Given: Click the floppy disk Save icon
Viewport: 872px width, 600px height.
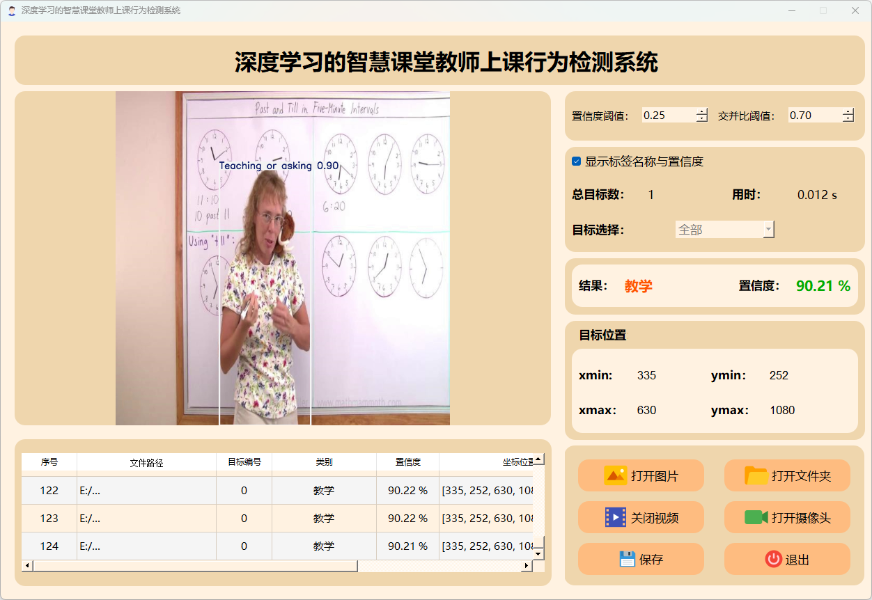Looking at the screenshot, I should (x=627, y=559).
